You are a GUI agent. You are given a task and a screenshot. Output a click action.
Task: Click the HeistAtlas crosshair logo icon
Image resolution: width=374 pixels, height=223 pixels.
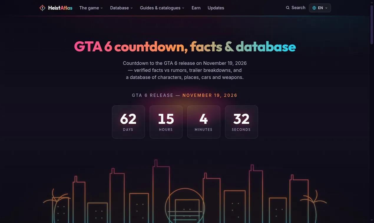click(x=42, y=8)
